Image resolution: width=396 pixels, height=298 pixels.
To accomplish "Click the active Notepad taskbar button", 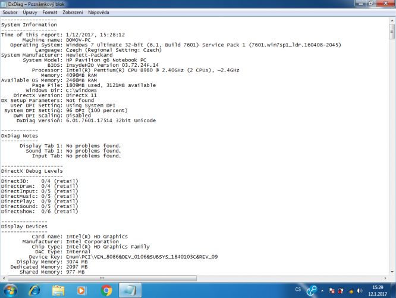I will (x=130, y=290).
